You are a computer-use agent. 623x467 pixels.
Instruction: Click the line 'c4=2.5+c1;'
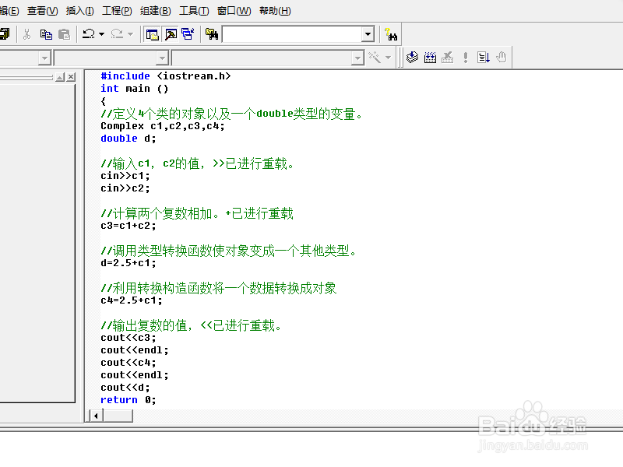[131, 300]
